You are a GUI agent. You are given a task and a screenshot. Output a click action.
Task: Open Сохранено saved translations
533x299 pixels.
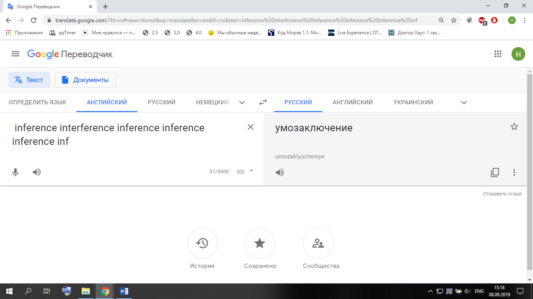[x=260, y=249]
